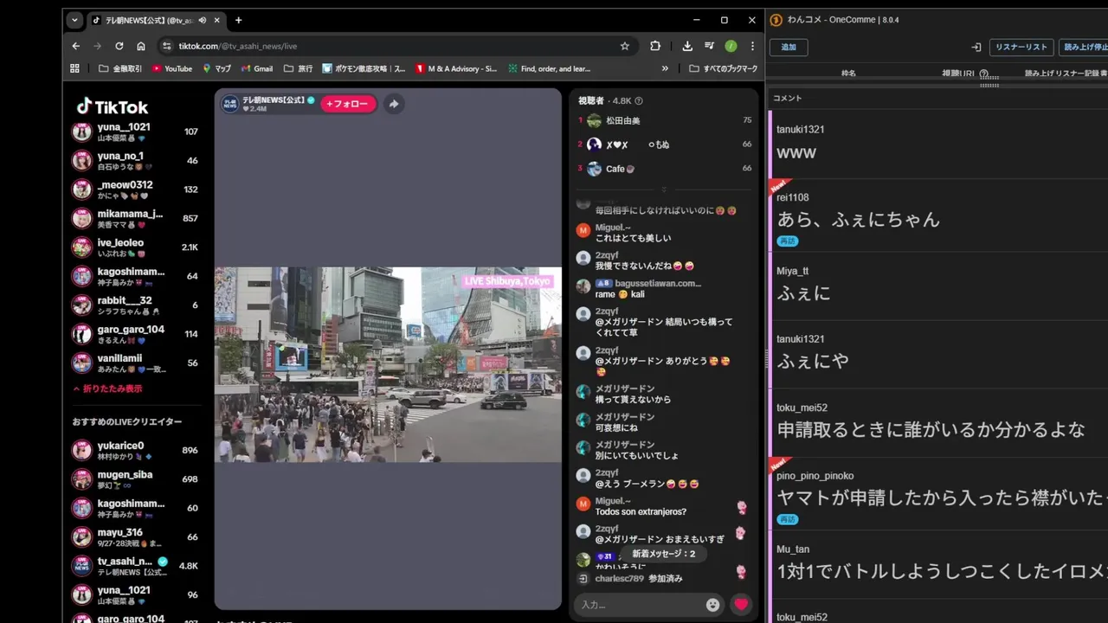
Task: Select Miya_tt comment in OneComme
Action: [x=938, y=286]
